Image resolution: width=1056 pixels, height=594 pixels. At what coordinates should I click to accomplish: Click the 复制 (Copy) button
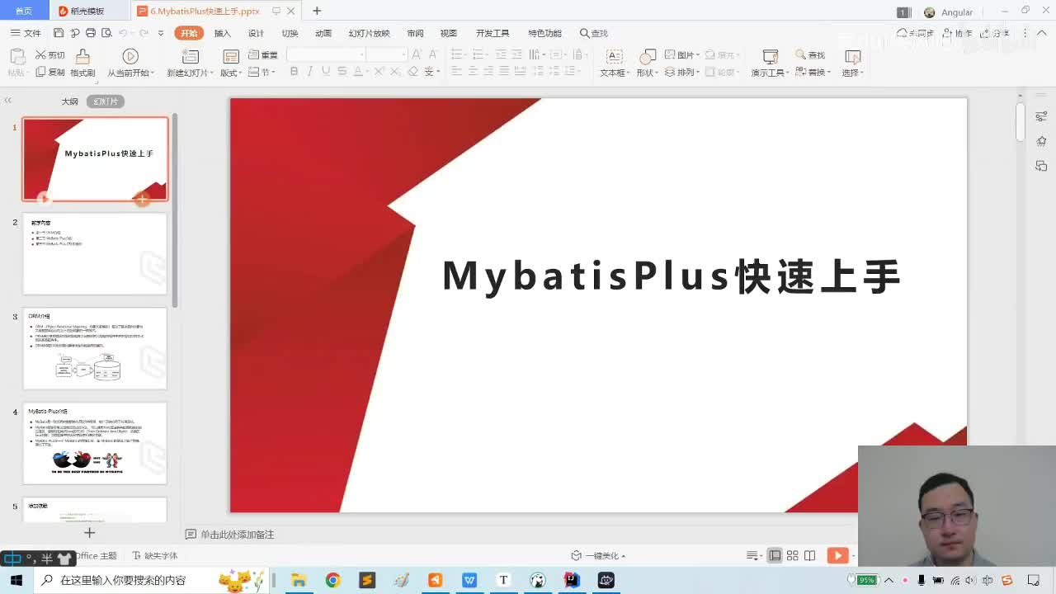49,73
